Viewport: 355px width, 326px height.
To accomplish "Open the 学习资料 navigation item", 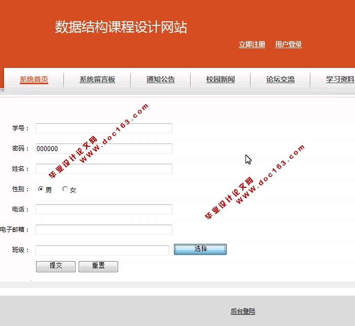I will pyautogui.click(x=340, y=80).
